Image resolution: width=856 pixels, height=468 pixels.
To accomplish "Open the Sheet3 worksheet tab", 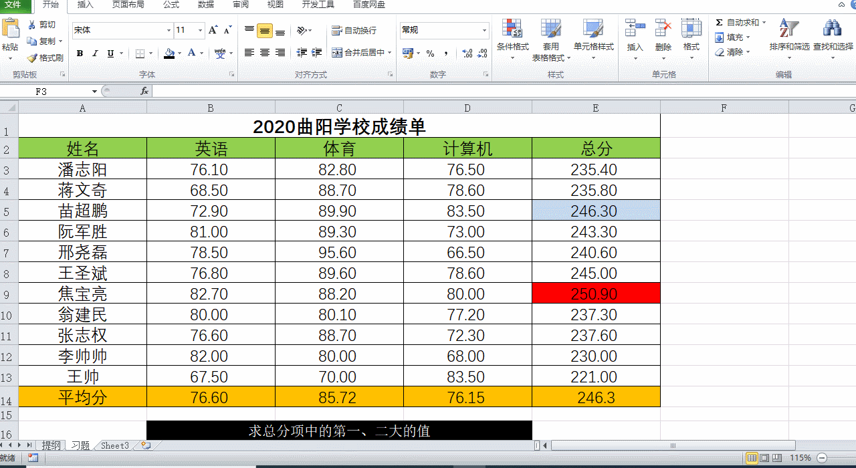I will (114, 445).
